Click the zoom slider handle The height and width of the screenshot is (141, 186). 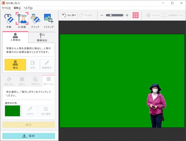pos(111,15)
